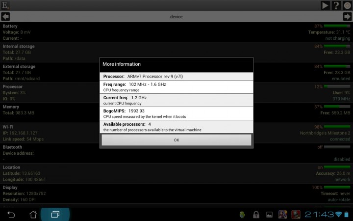Tap the Memory Free 559.2 MB value

coord(335,113)
